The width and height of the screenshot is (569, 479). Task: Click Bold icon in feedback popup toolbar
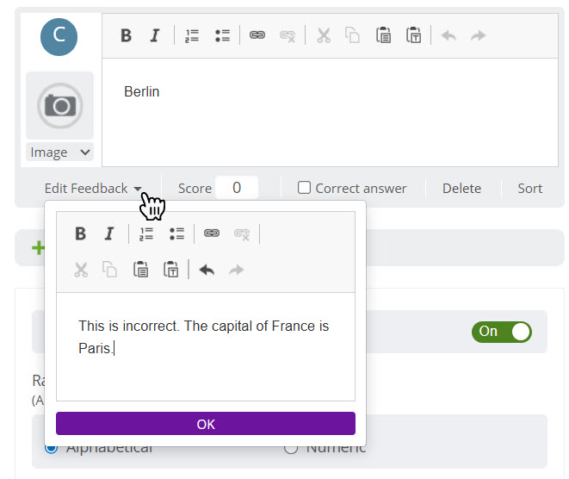point(80,233)
